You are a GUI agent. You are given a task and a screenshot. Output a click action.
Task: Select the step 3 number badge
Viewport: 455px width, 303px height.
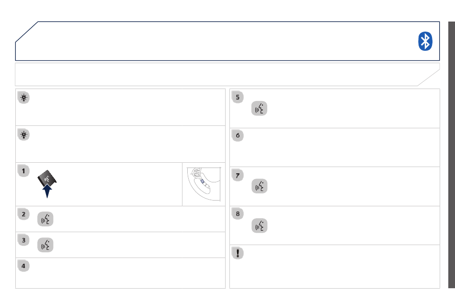pyautogui.click(x=23, y=240)
